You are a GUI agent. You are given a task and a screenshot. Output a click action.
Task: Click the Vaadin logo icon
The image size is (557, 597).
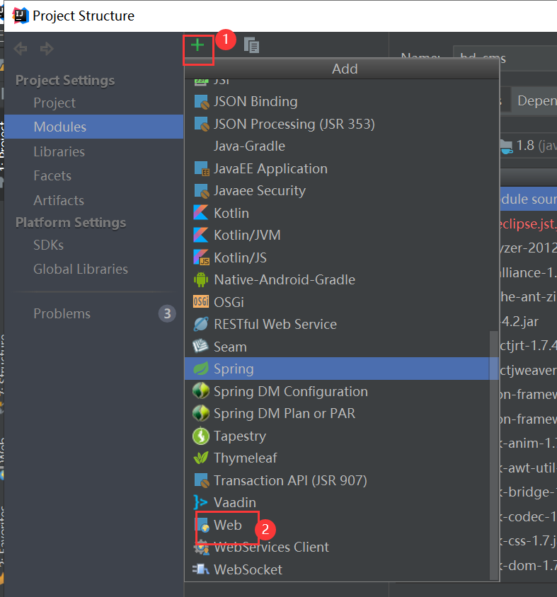tap(200, 502)
